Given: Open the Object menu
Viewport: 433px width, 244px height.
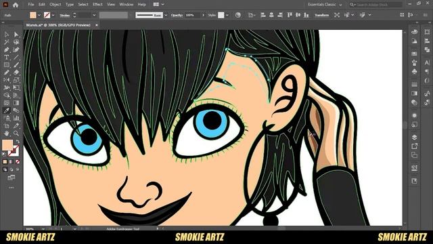Looking at the screenshot, I should [x=55, y=5].
